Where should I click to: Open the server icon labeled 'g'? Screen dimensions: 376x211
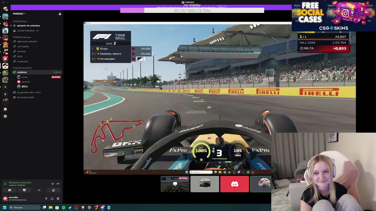[5, 94]
